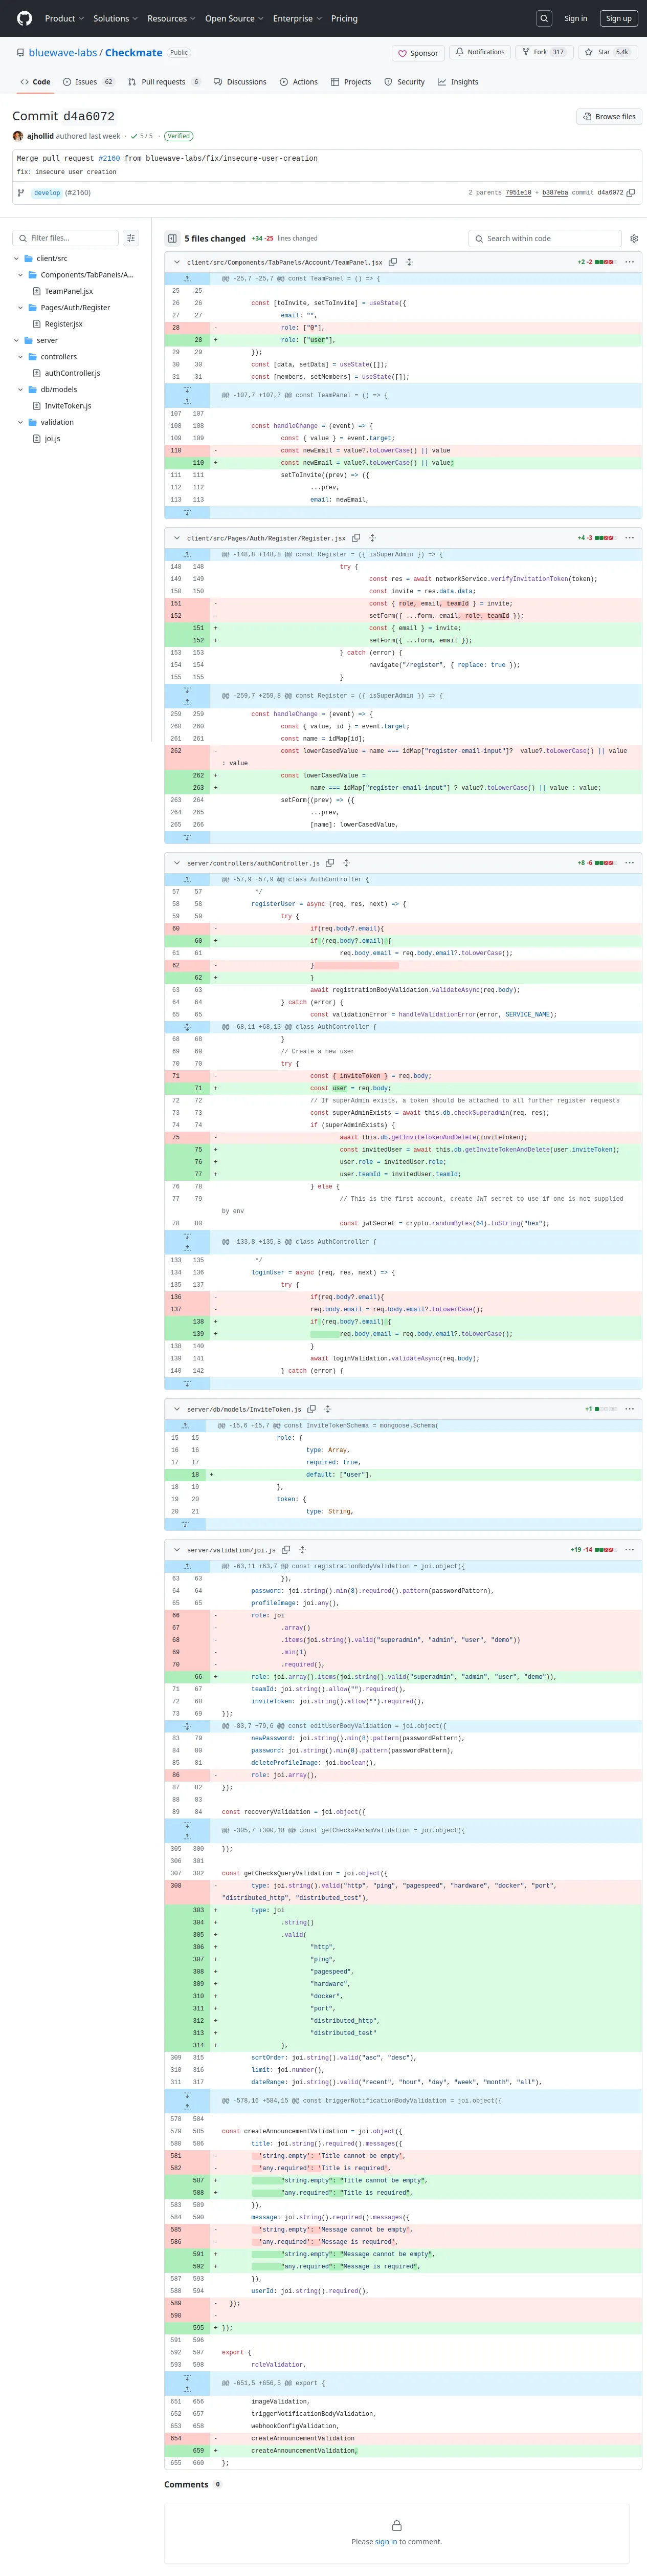Open develop branch label
The width and height of the screenshot is (647, 2576).
[x=47, y=193]
